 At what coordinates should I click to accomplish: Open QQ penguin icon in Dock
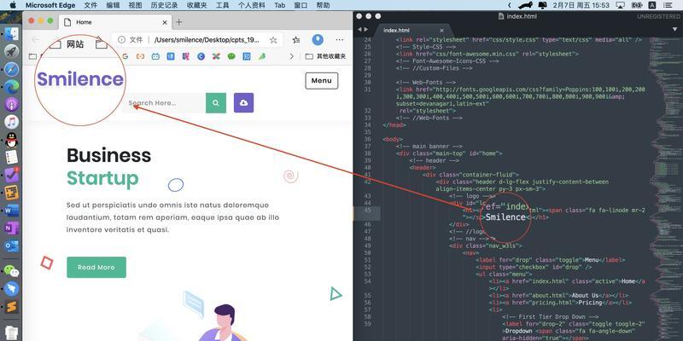11,140
